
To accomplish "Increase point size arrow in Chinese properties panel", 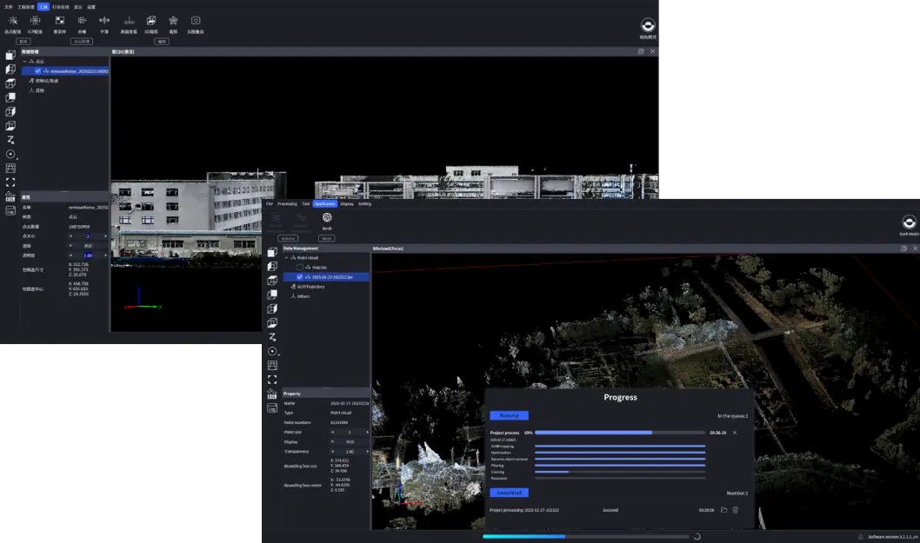I will (x=105, y=236).
